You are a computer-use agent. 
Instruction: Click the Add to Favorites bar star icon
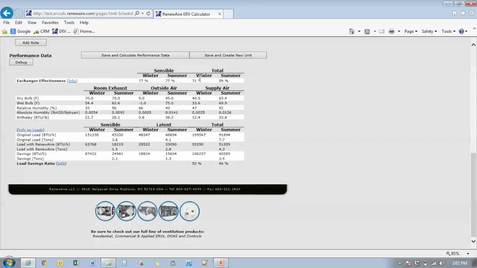[x=5, y=31]
